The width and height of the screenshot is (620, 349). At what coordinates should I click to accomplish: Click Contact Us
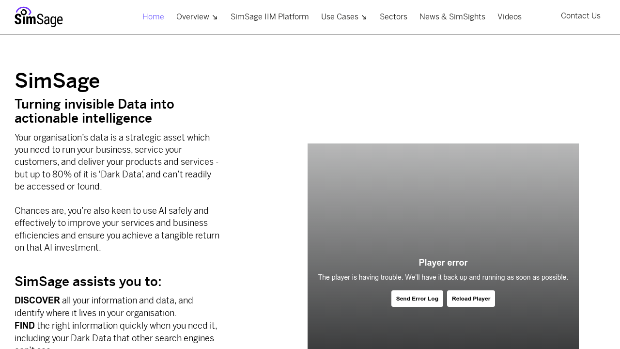pyautogui.click(x=581, y=15)
